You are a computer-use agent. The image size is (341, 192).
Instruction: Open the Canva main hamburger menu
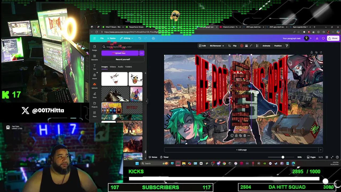pos(95,38)
